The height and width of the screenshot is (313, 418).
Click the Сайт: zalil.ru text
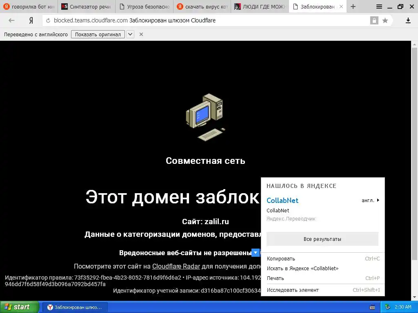click(205, 221)
